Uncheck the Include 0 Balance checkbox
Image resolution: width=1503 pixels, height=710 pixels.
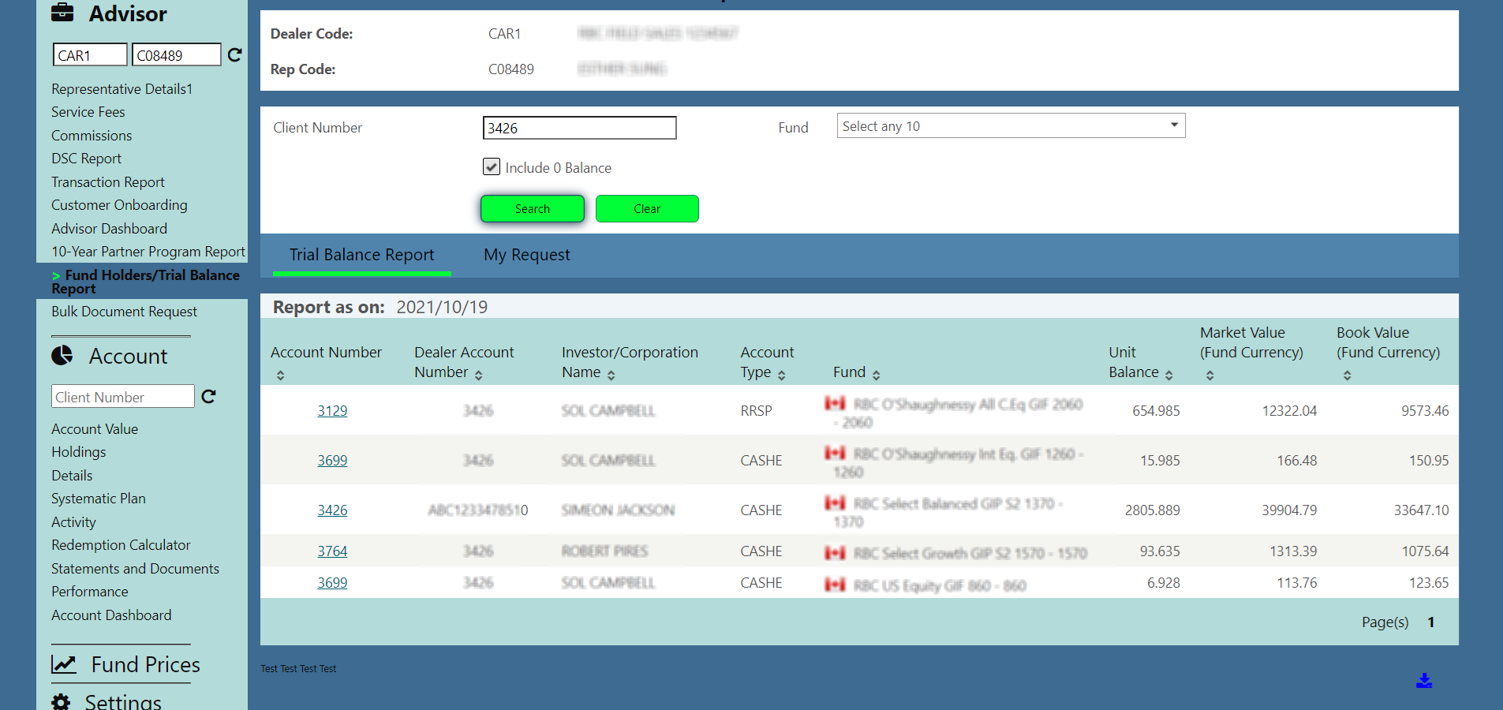492,167
